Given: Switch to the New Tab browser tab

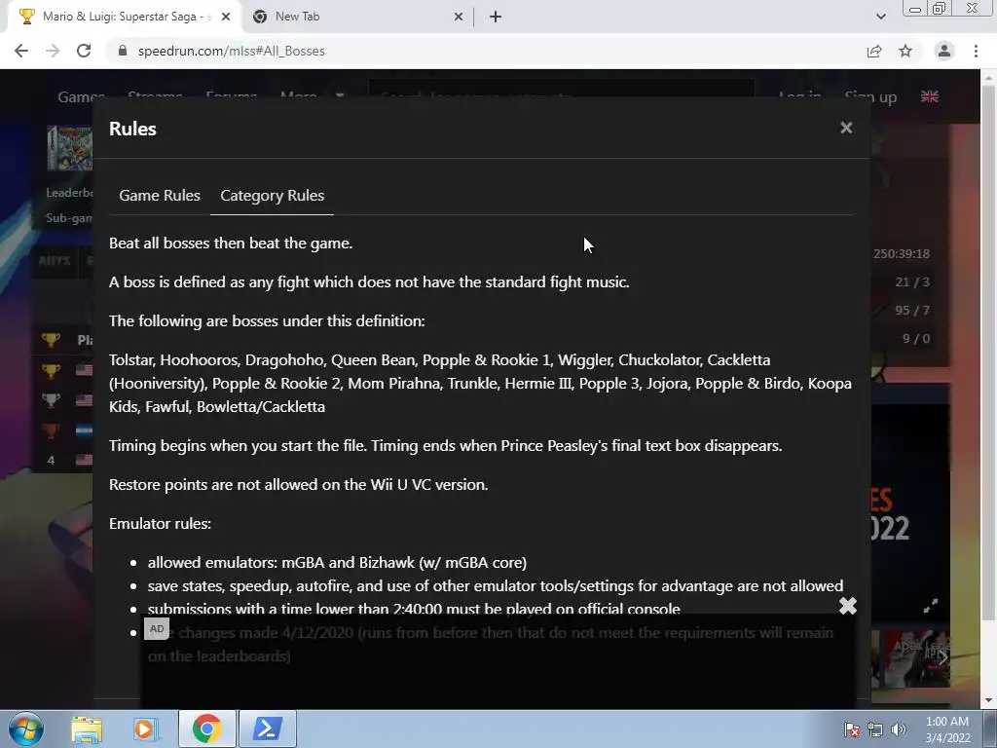Looking at the screenshot, I should [x=356, y=17].
